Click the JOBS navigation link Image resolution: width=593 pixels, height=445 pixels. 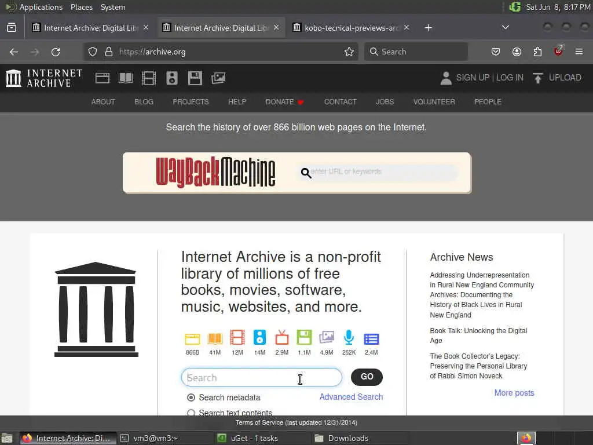pos(385,102)
